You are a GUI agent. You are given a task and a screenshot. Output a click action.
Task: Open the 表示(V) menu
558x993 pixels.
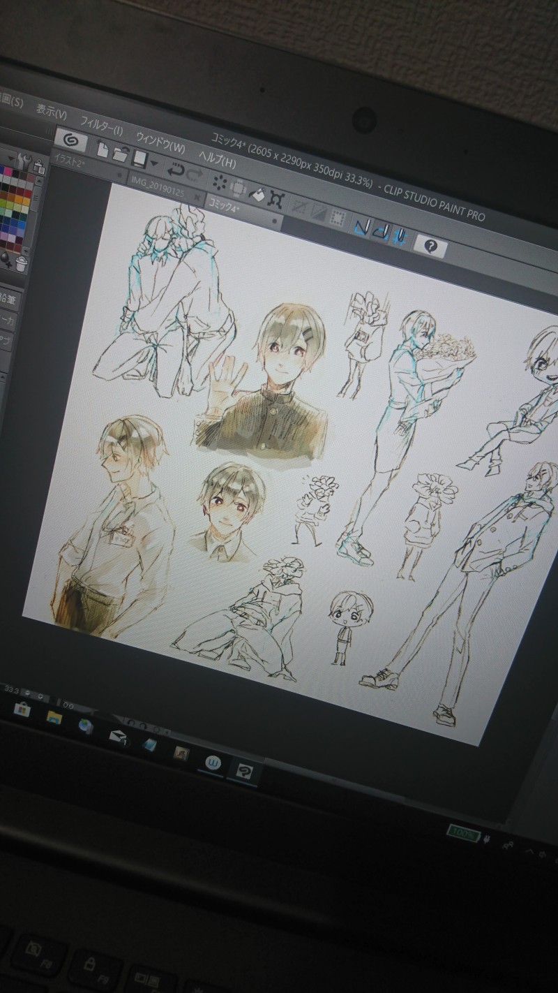[x=51, y=112]
